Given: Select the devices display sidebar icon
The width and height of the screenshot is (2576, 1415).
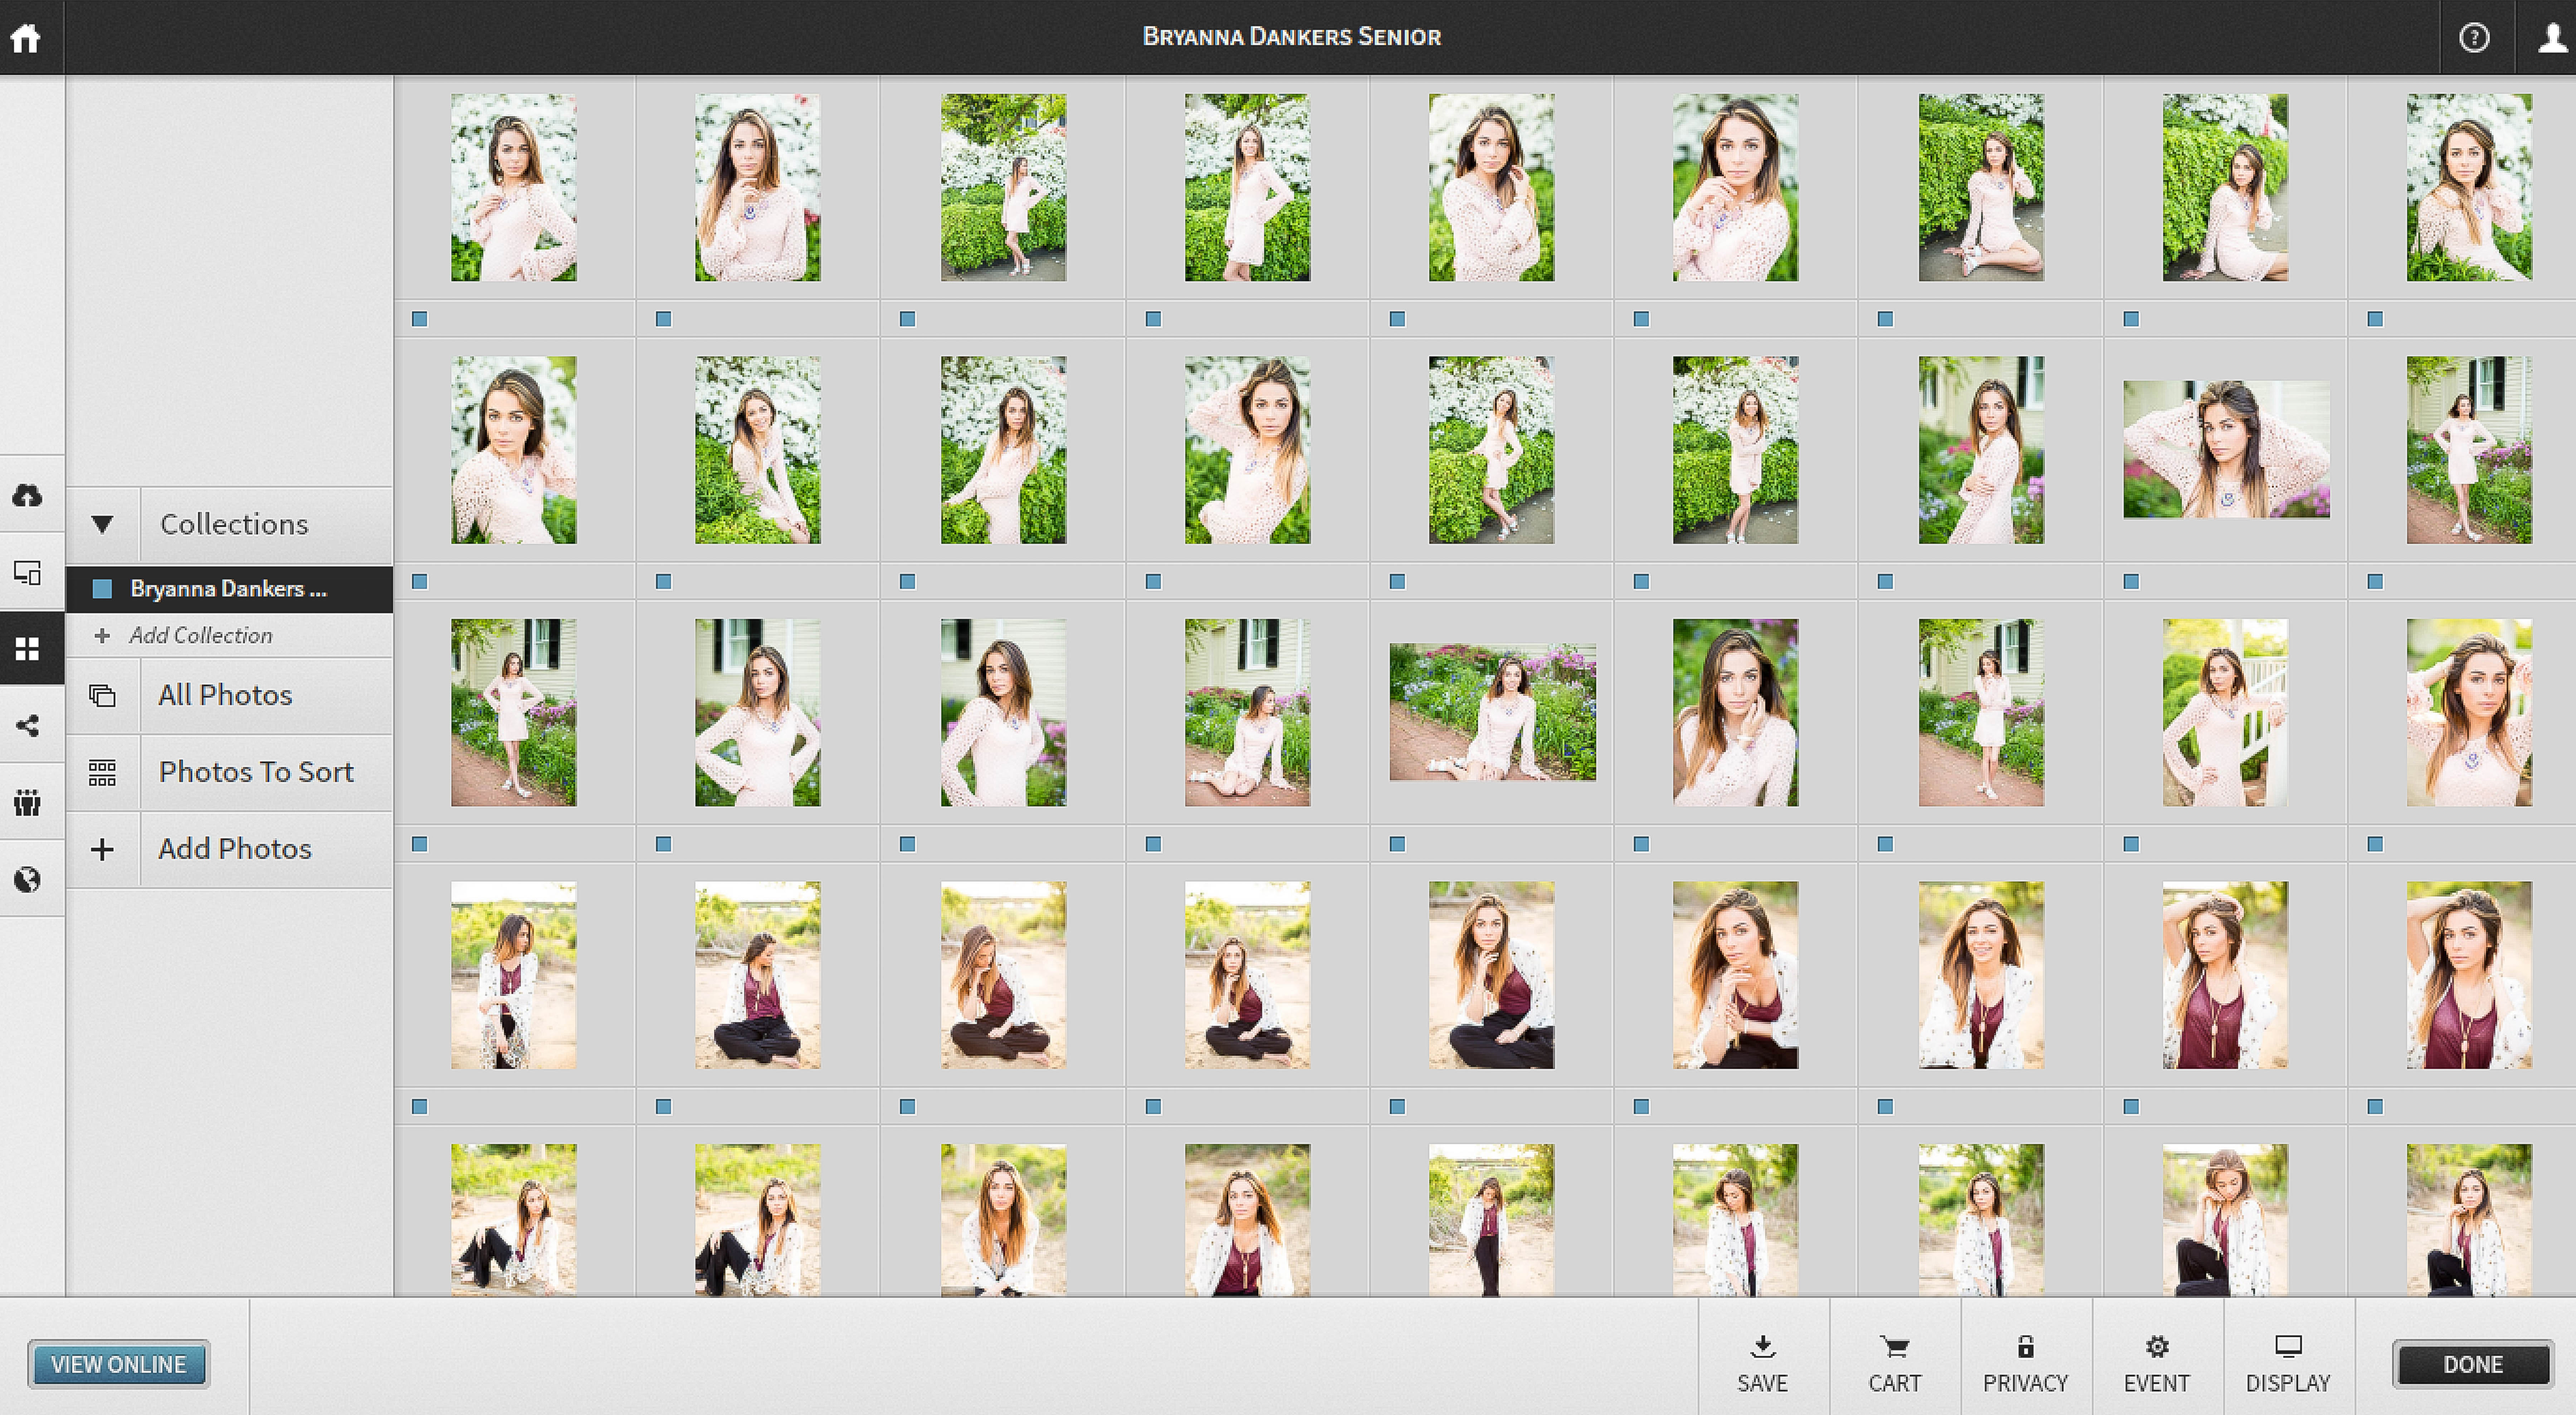Looking at the screenshot, I should tap(27, 573).
